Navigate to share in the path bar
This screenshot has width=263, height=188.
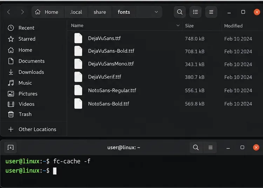[x=100, y=12]
